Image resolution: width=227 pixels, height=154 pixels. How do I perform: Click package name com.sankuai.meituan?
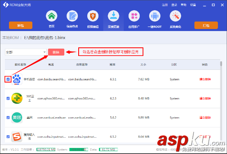coord(52,118)
